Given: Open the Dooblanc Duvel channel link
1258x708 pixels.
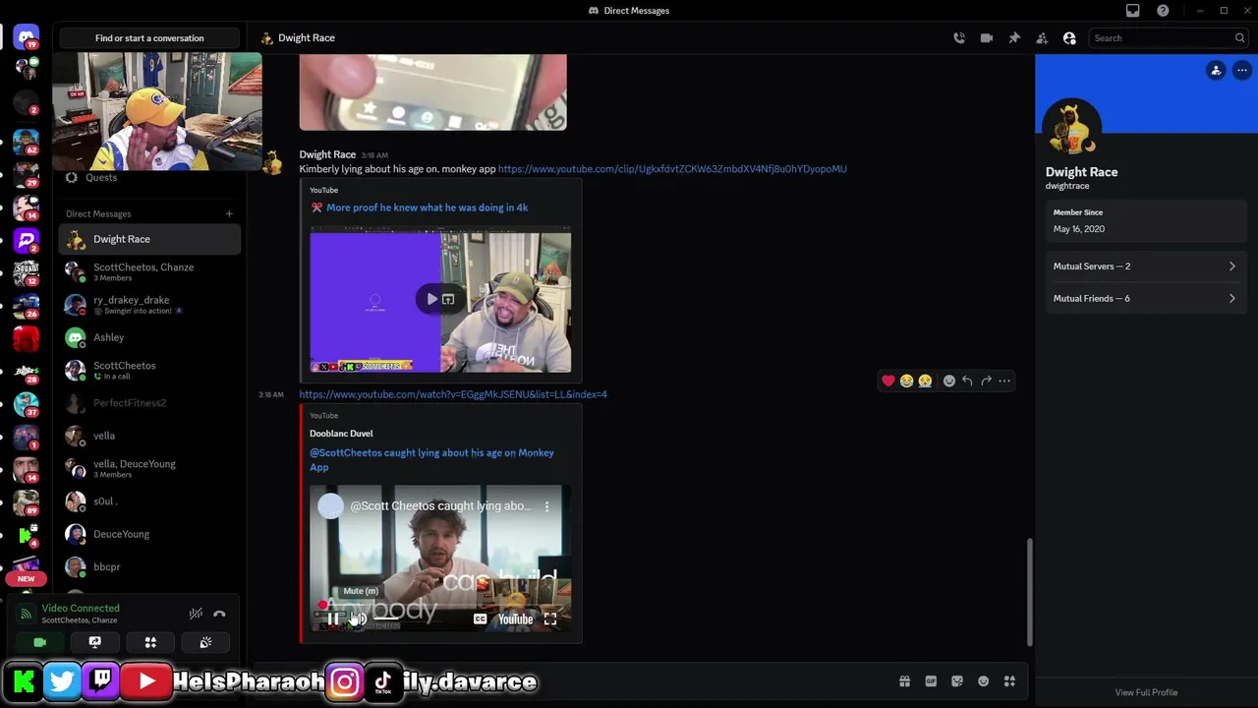Looking at the screenshot, I should (341, 433).
